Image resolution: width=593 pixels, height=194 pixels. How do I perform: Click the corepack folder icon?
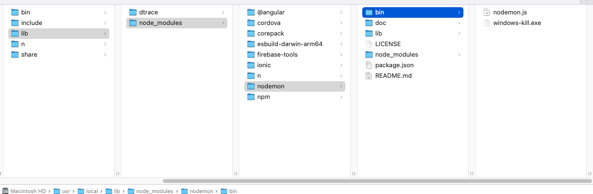pyautogui.click(x=250, y=33)
